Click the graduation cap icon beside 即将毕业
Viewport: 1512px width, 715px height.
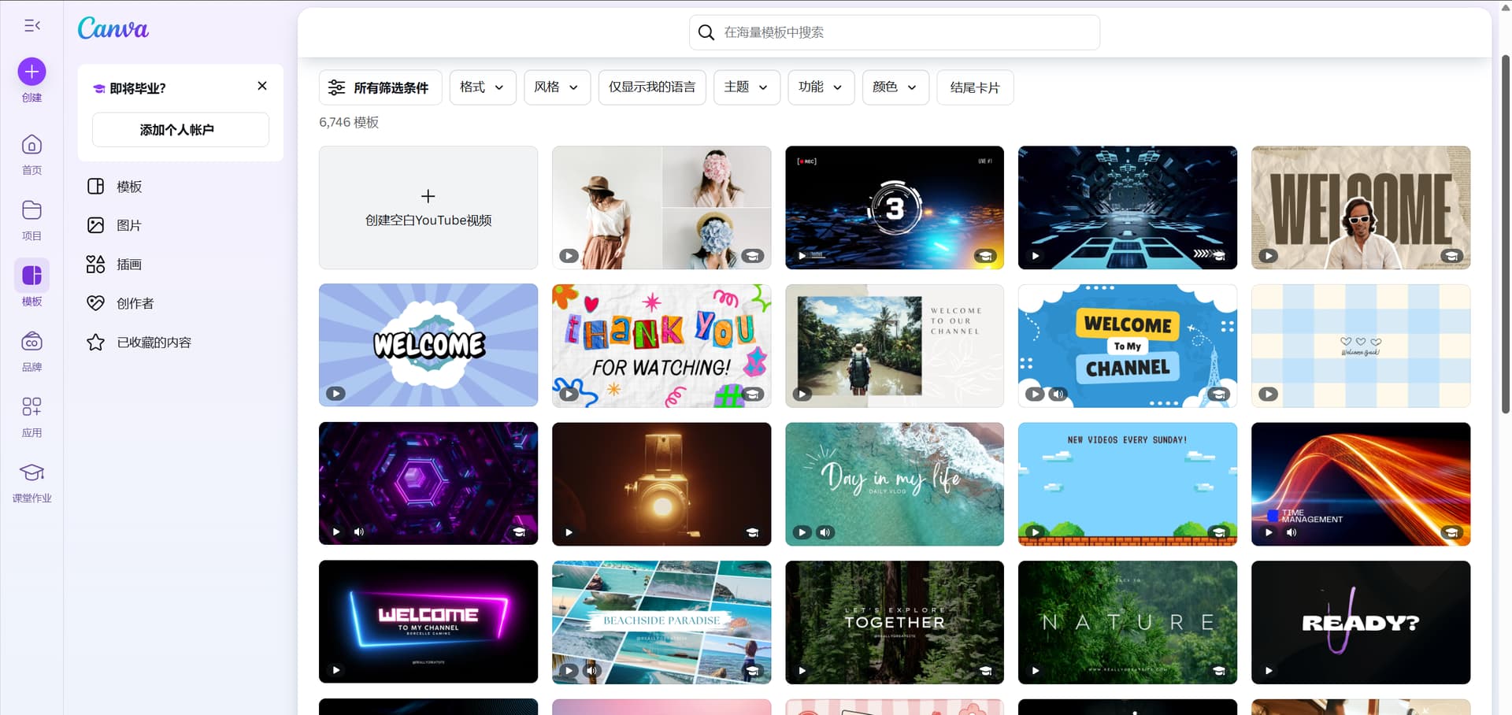tap(99, 89)
